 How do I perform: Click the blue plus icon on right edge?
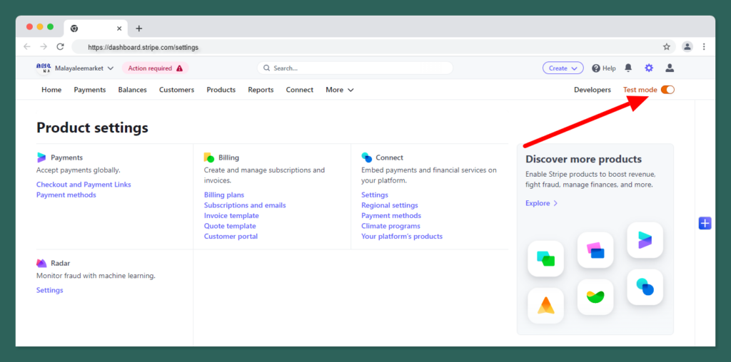(705, 224)
